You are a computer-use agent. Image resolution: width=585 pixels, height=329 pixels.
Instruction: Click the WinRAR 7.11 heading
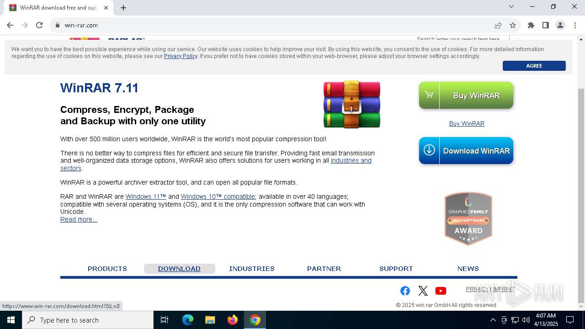99,88
